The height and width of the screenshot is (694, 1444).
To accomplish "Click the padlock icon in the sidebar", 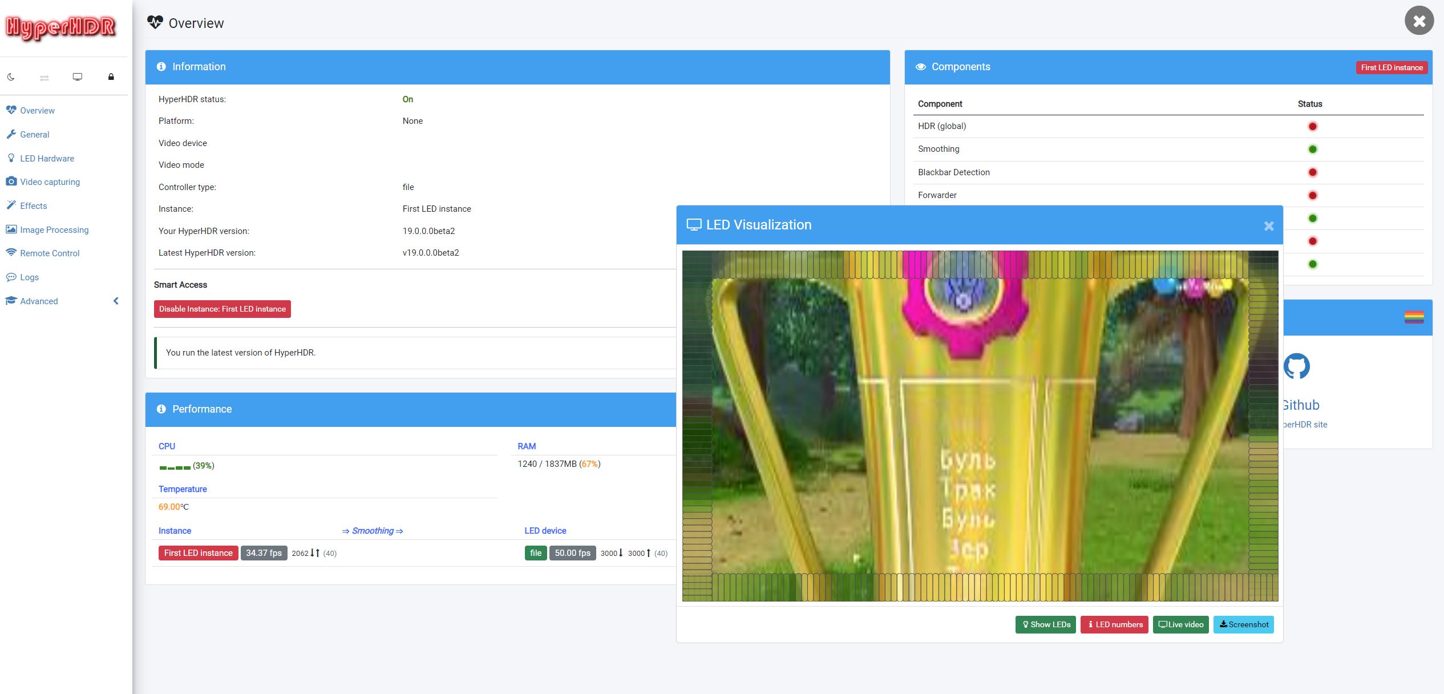I will pos(111,76).
